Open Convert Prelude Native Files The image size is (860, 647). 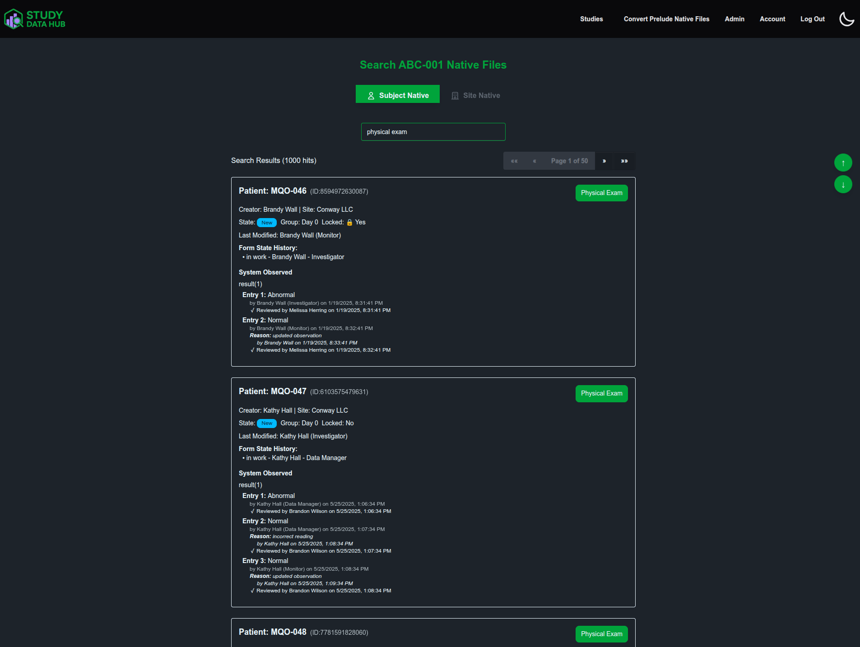point(666,19)
